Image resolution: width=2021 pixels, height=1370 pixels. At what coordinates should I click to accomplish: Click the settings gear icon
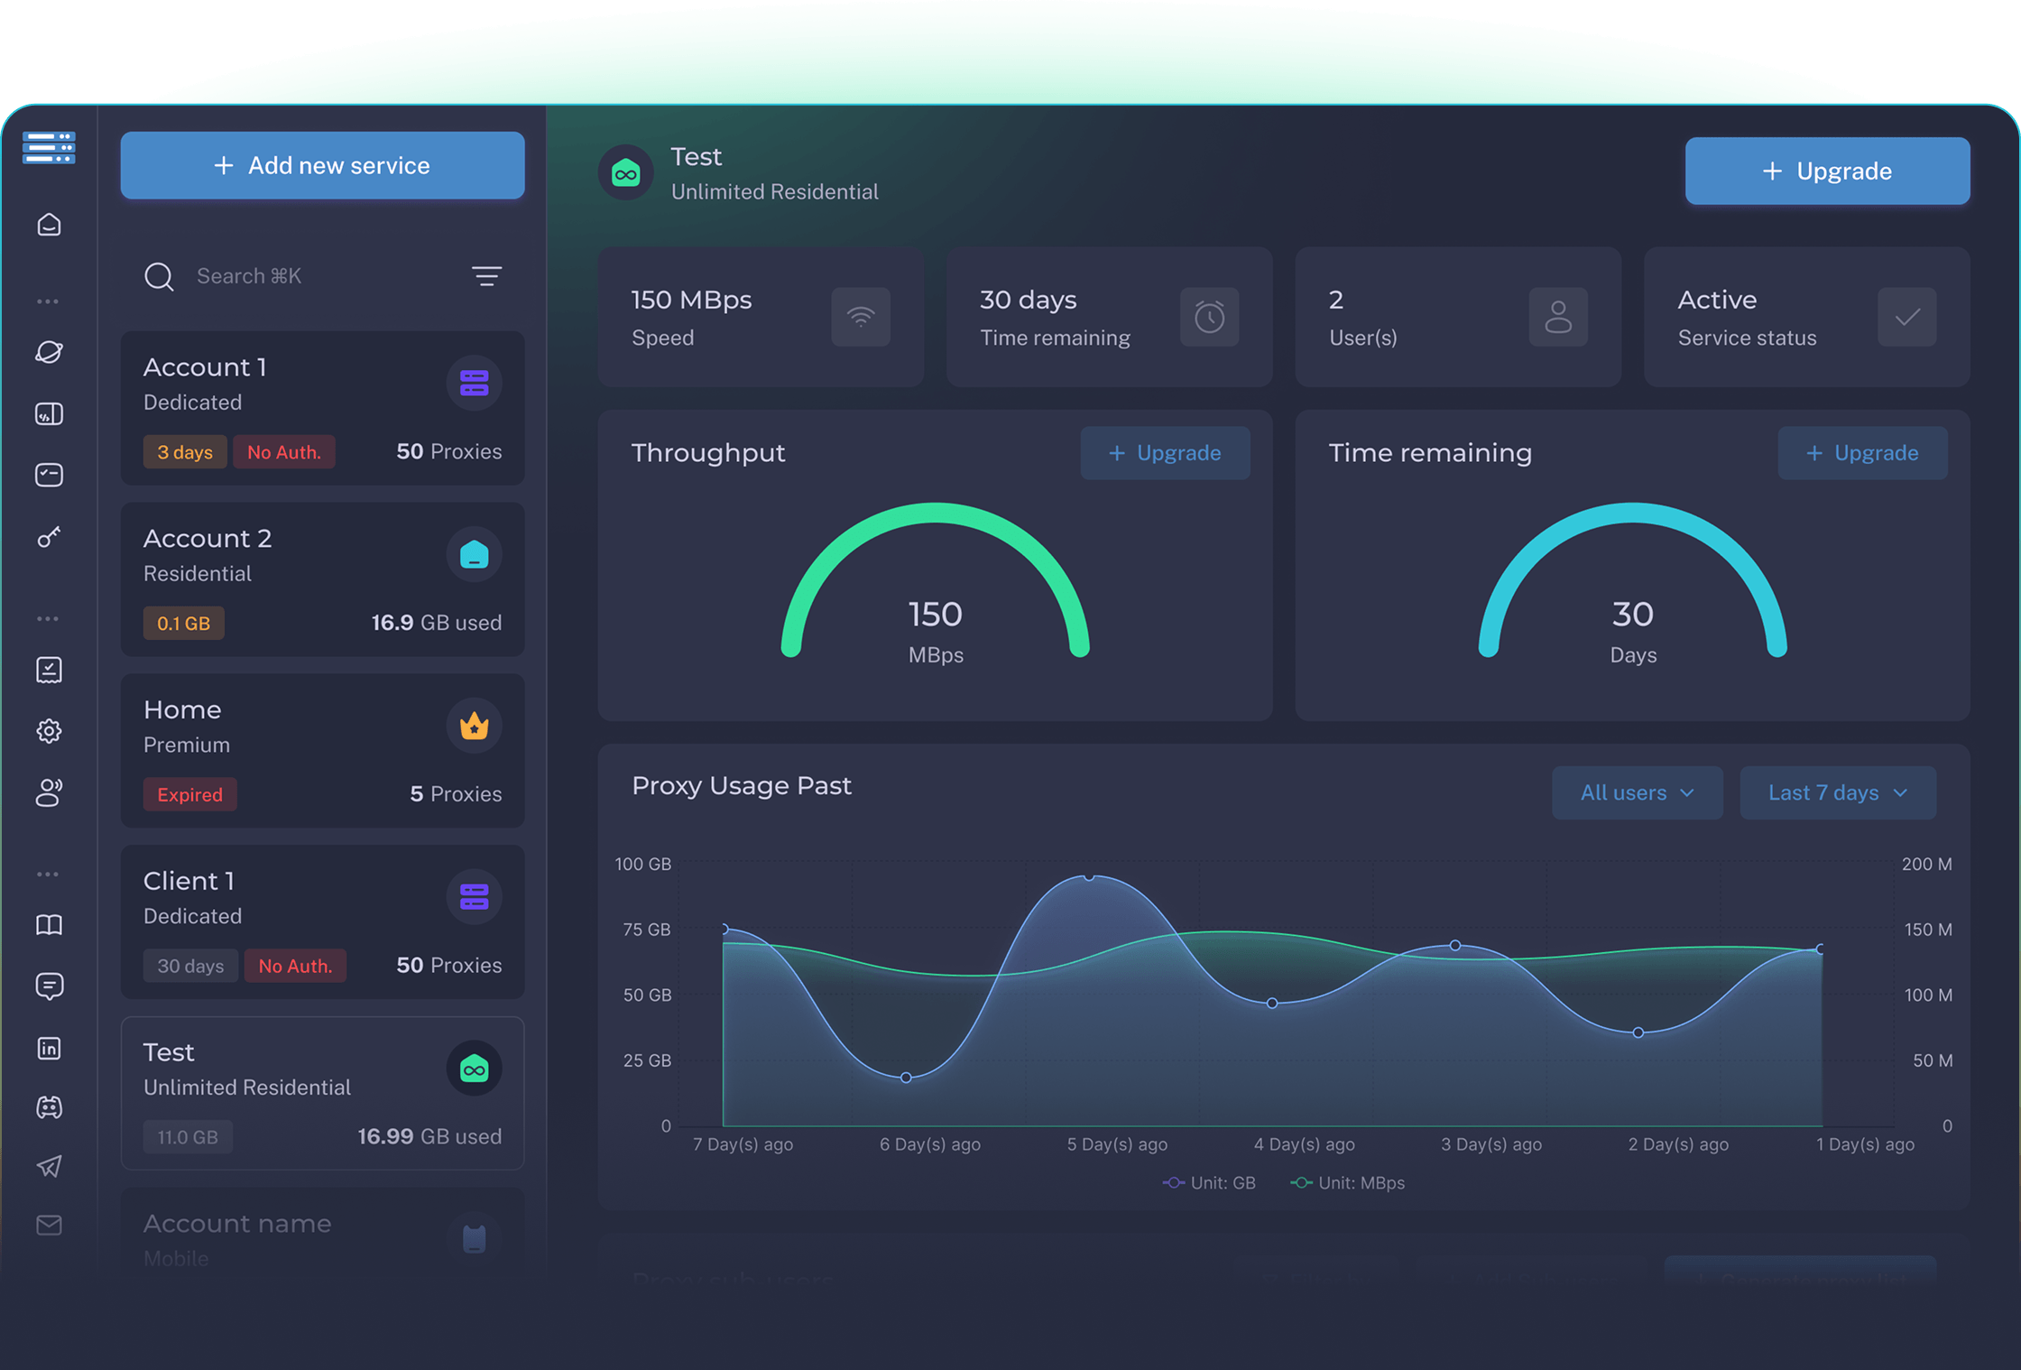tap(50, 731)
